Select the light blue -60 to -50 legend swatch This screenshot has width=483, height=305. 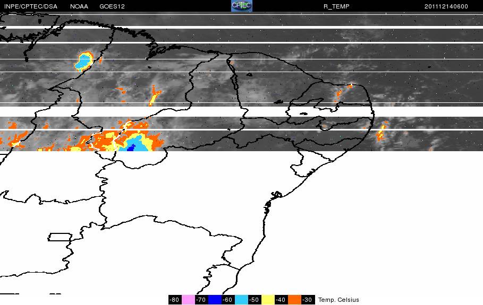[241, 300]
